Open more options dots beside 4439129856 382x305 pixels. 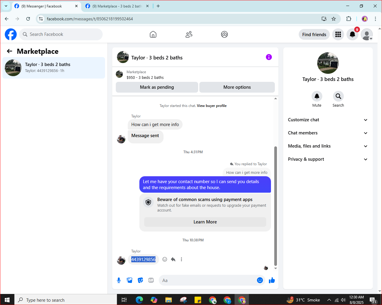181,259
